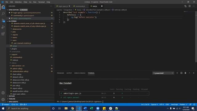This screenshot has width=197, height=111.
Task: Expand the teams folder
Action: [15, 38]
